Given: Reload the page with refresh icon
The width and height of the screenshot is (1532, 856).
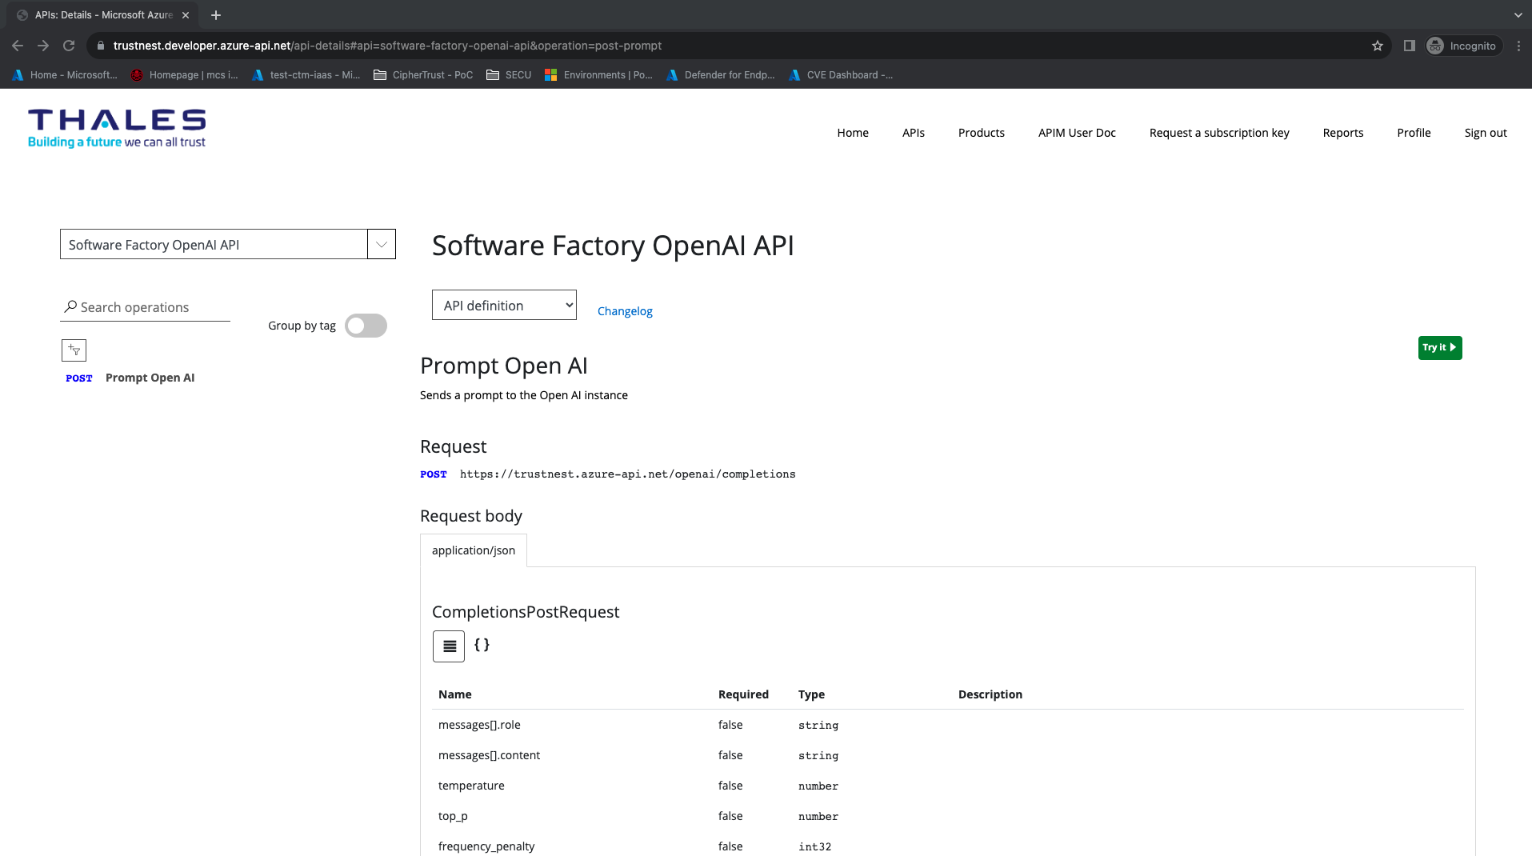Looking at the screenshot, I should (x=69, y=46).
